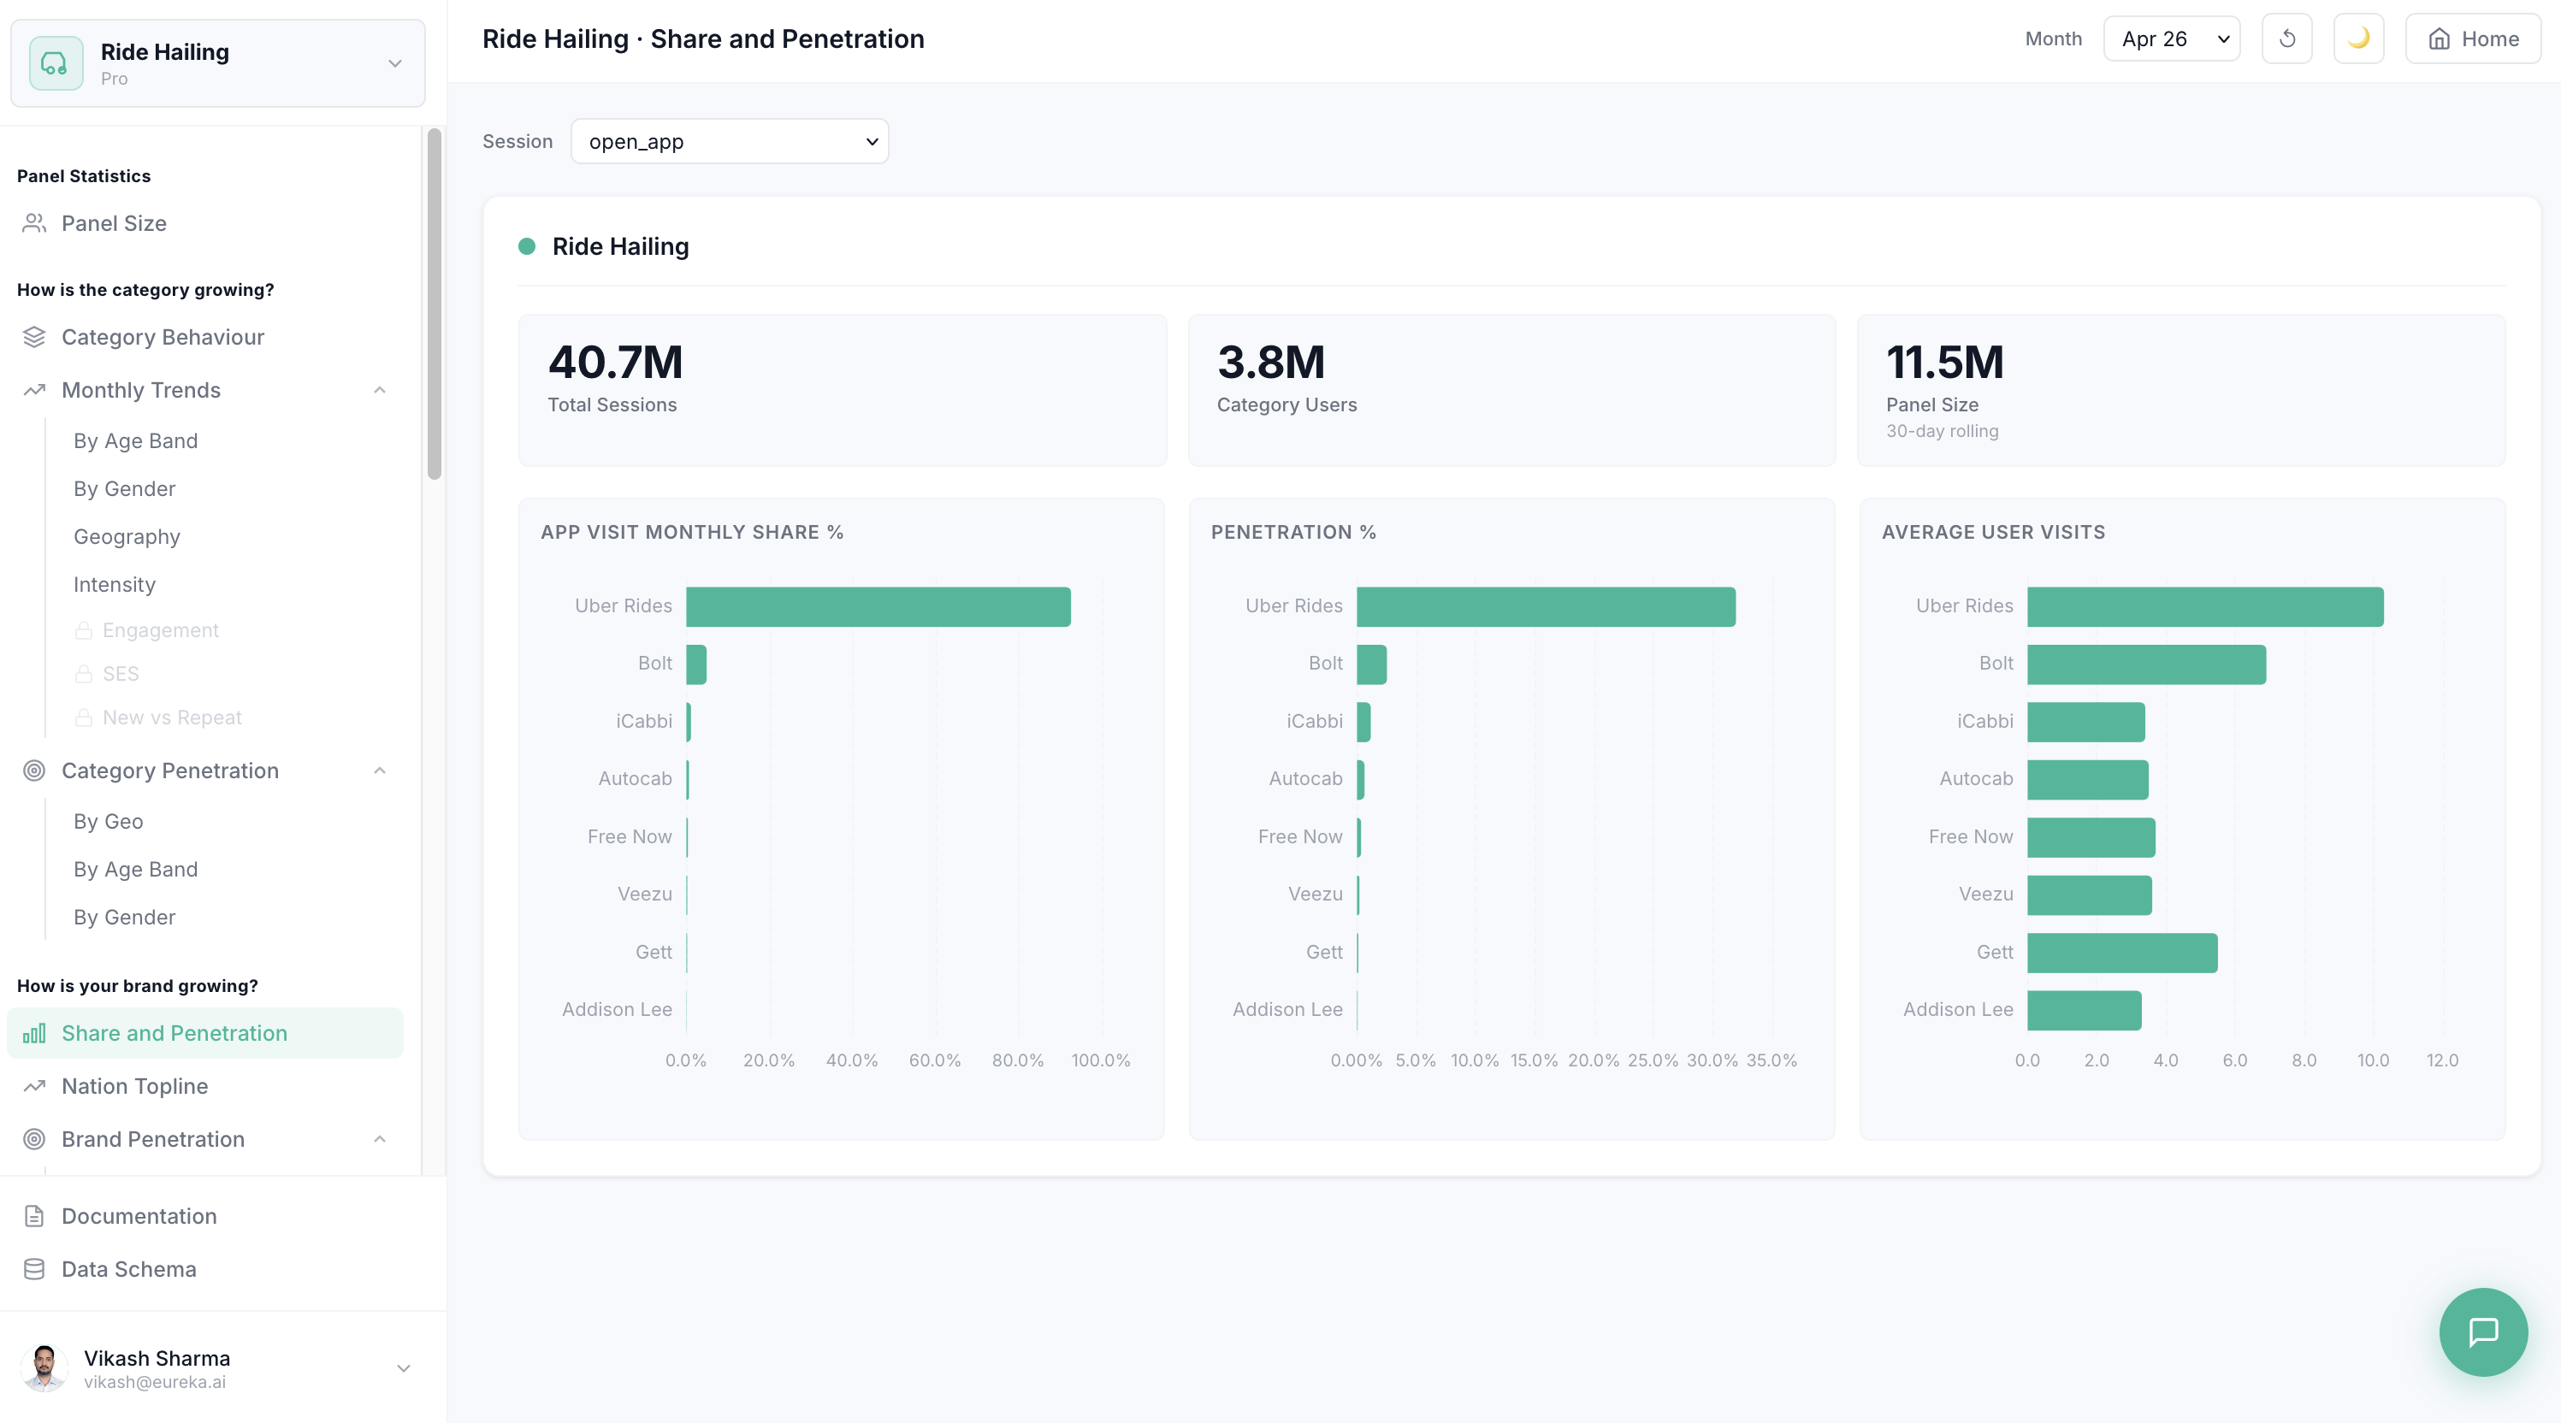Click the Gett bar in Average User Visits

2122,953
